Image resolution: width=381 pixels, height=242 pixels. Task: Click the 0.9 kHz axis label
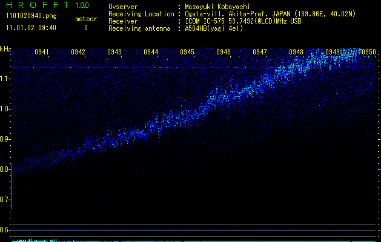pos(5,139)
